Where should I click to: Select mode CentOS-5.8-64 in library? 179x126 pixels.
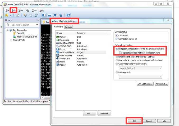[x=27, y=37]
